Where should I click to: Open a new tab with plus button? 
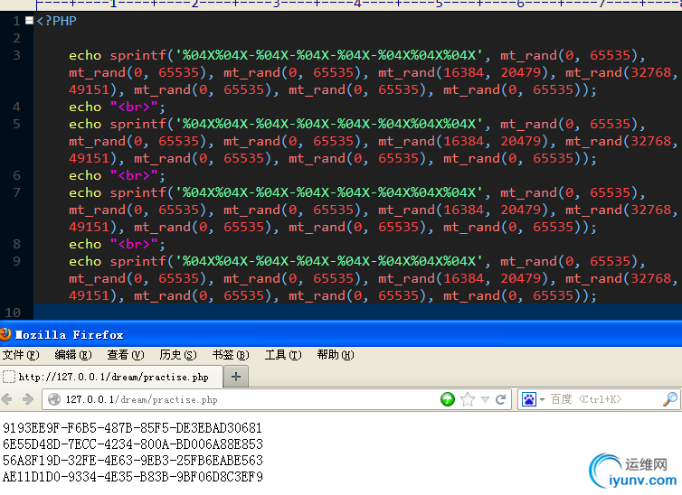[x=236, y=377]
